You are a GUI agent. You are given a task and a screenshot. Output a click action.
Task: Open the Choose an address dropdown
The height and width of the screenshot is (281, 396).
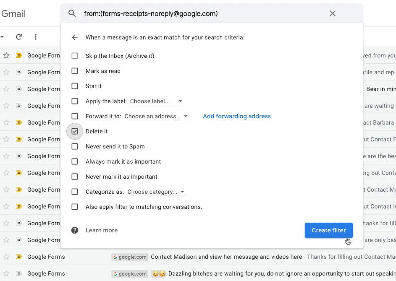point(157,116)
